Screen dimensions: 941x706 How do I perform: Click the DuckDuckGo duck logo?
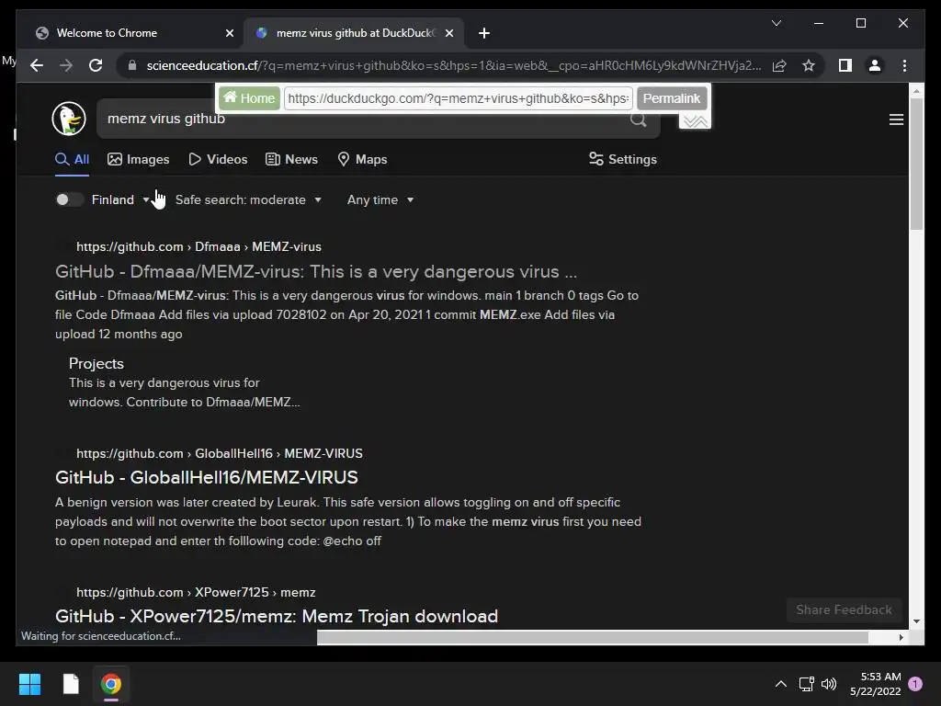point(69,119)
